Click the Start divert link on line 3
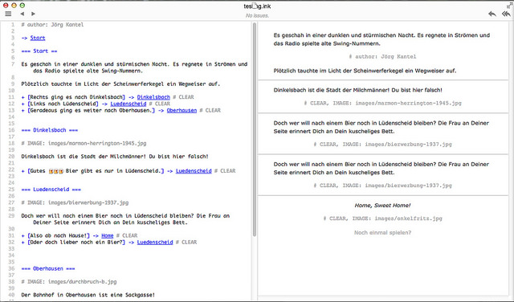The height and width of the screenshot is (302, 514). click(x=38, y=38)
